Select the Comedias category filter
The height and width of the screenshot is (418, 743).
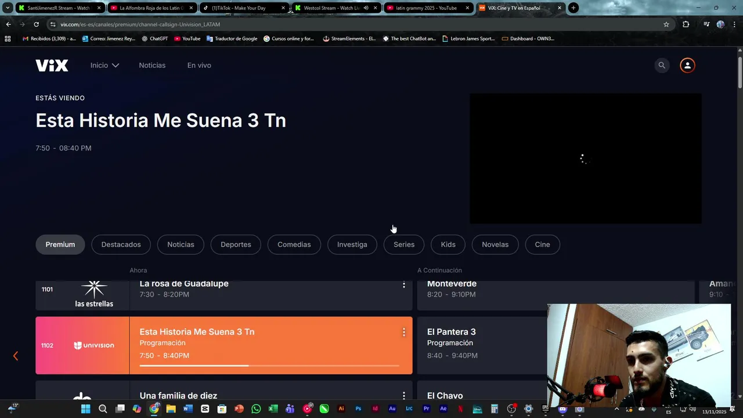(294, 244)
